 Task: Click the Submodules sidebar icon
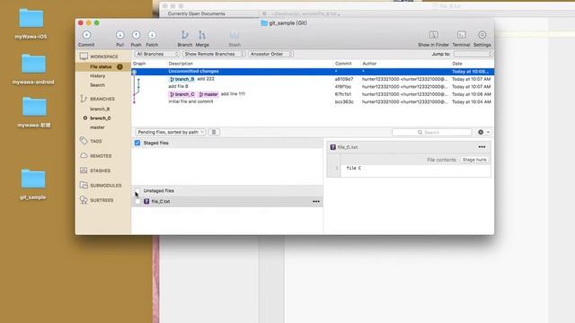click(84, 186)
